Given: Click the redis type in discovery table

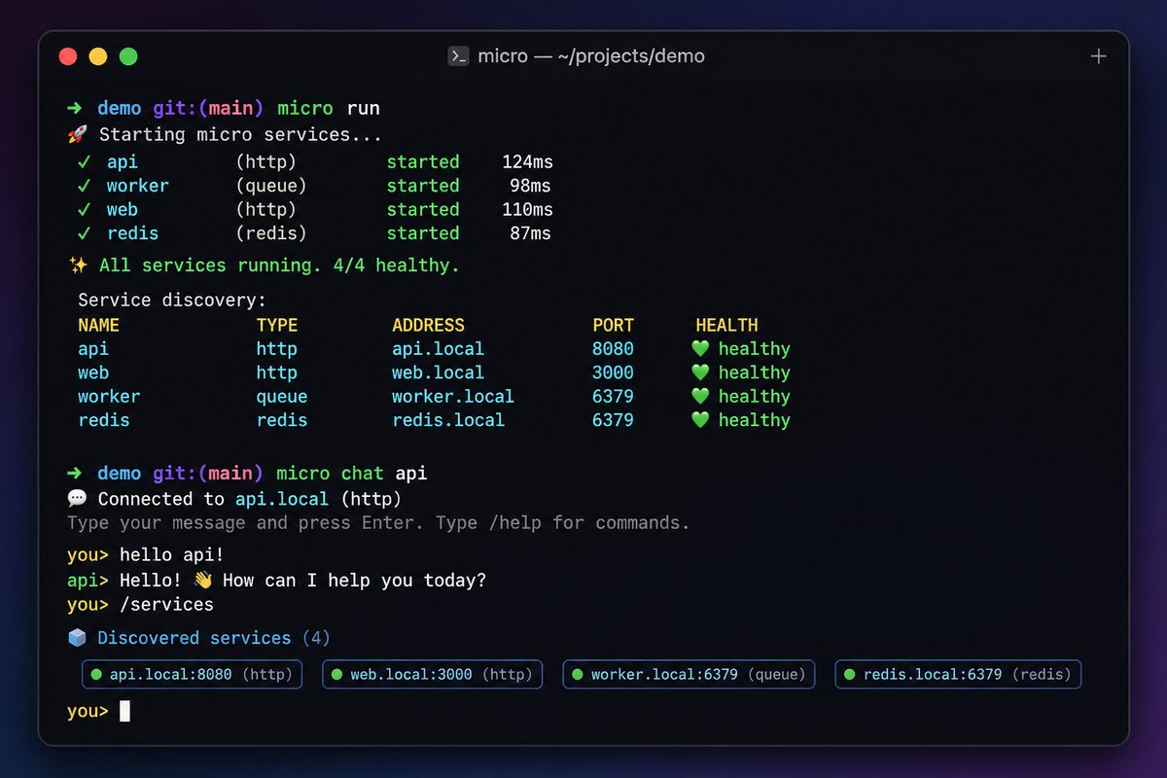Looking at the screenshot, I should click(x=282, y=420).
